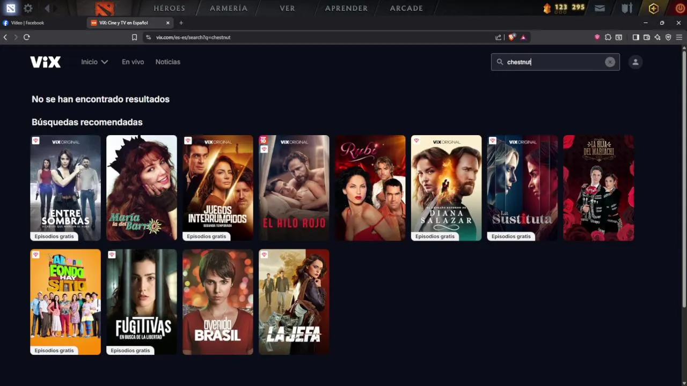Open María la del Barrio poster
This screenshot has height=386, width=687.
142,188
